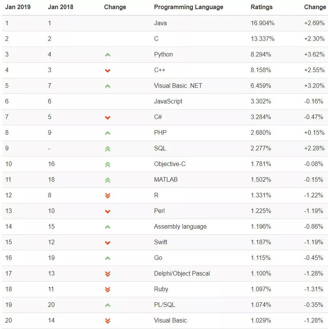Viewport: 328px width, 329px height.
Task: Click the +3.62% change value for Python
Action: [314, 54]
